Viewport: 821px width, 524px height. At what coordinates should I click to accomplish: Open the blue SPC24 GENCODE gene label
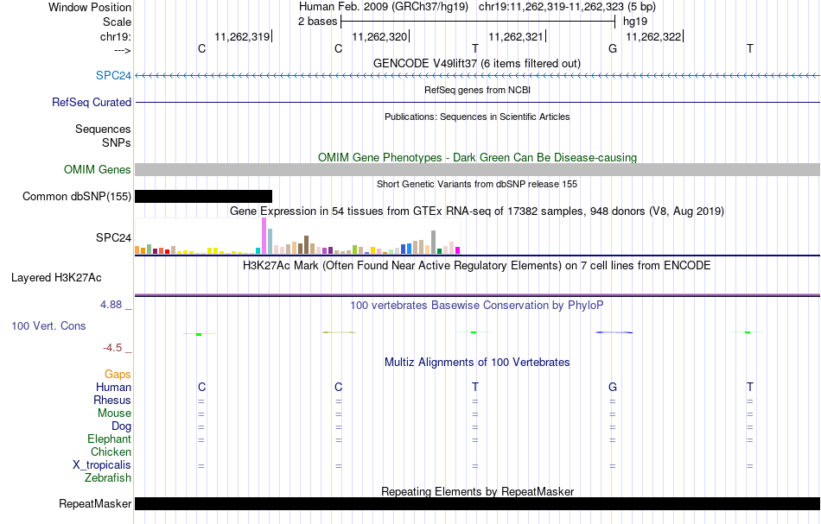click(x=113, y=75)
